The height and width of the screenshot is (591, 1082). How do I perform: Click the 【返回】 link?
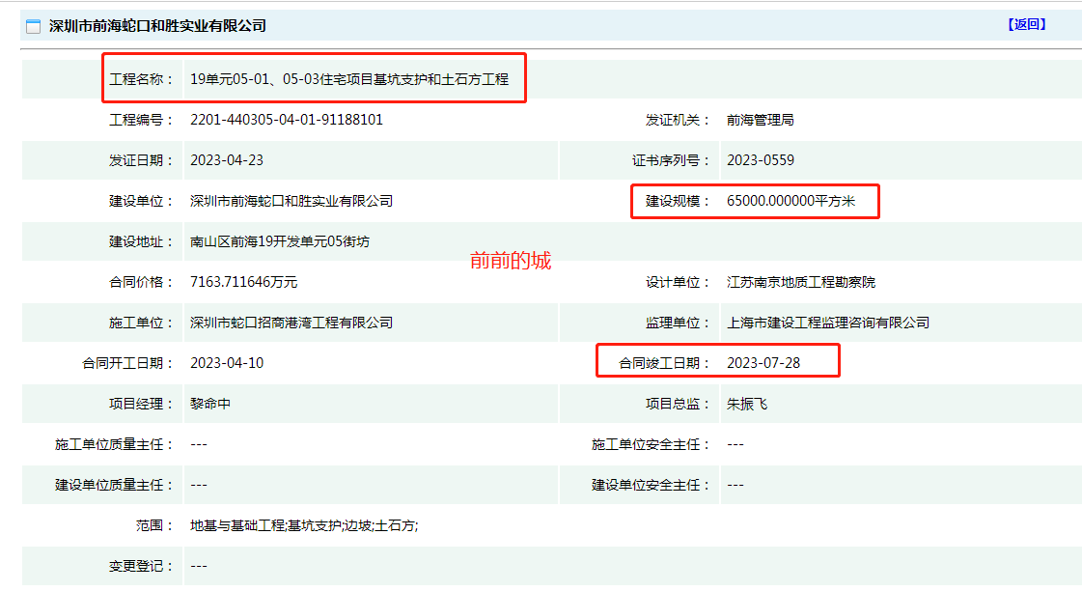(1026, 25)
